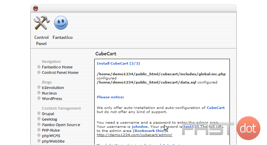Click bullet icon beside Geeklog
The image size is (267, 145).
point(39,119)
